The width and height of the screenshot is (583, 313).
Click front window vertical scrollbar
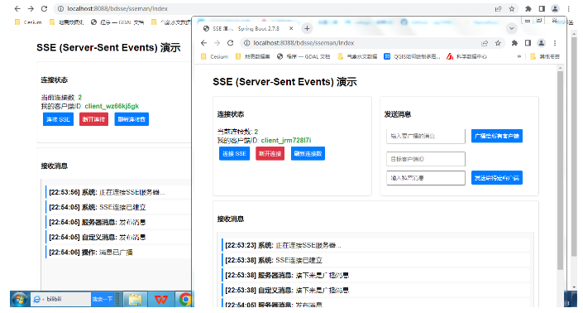click(x=561, y=171)
